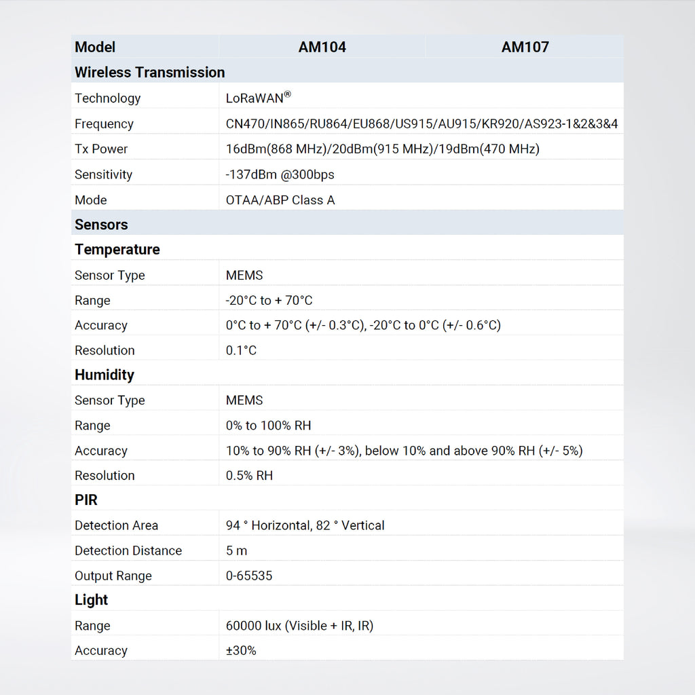Click the AM104 model column header
Screen dimensions: 695x695
(322, 47)
